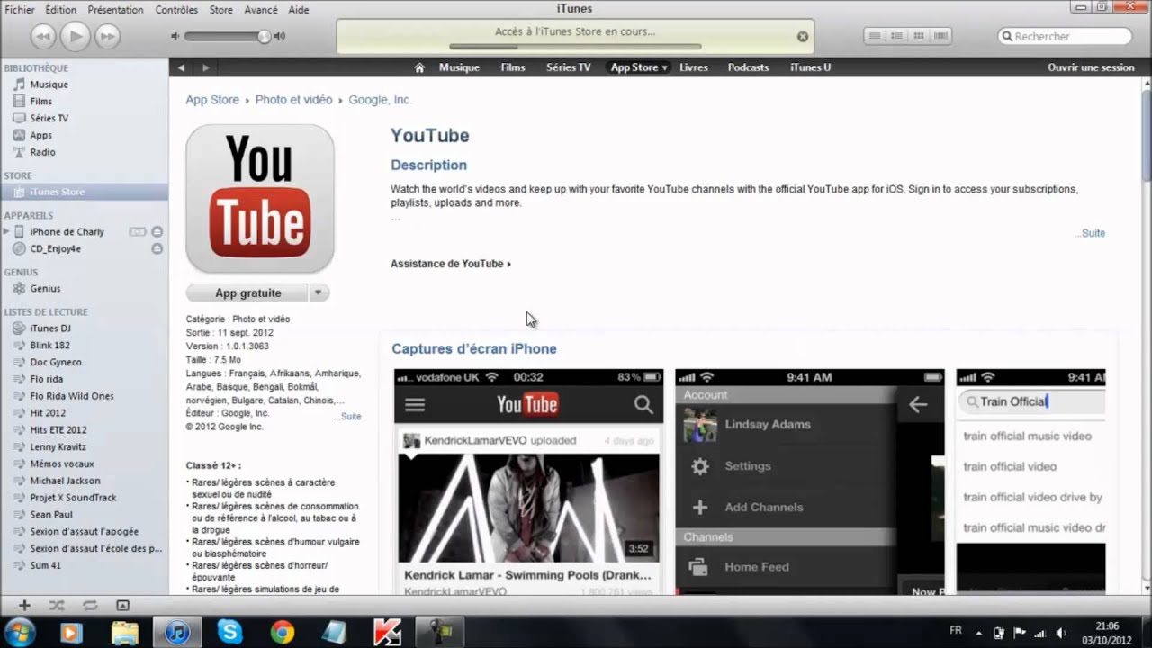Open the Édition menu
Screen dimensions: 1152x648
pyautogui.click(x=61, y=10)
